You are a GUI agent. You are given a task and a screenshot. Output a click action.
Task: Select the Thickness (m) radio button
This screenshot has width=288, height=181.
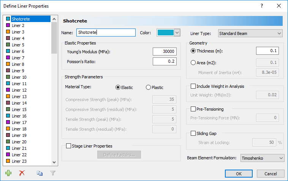click(193, 51)
